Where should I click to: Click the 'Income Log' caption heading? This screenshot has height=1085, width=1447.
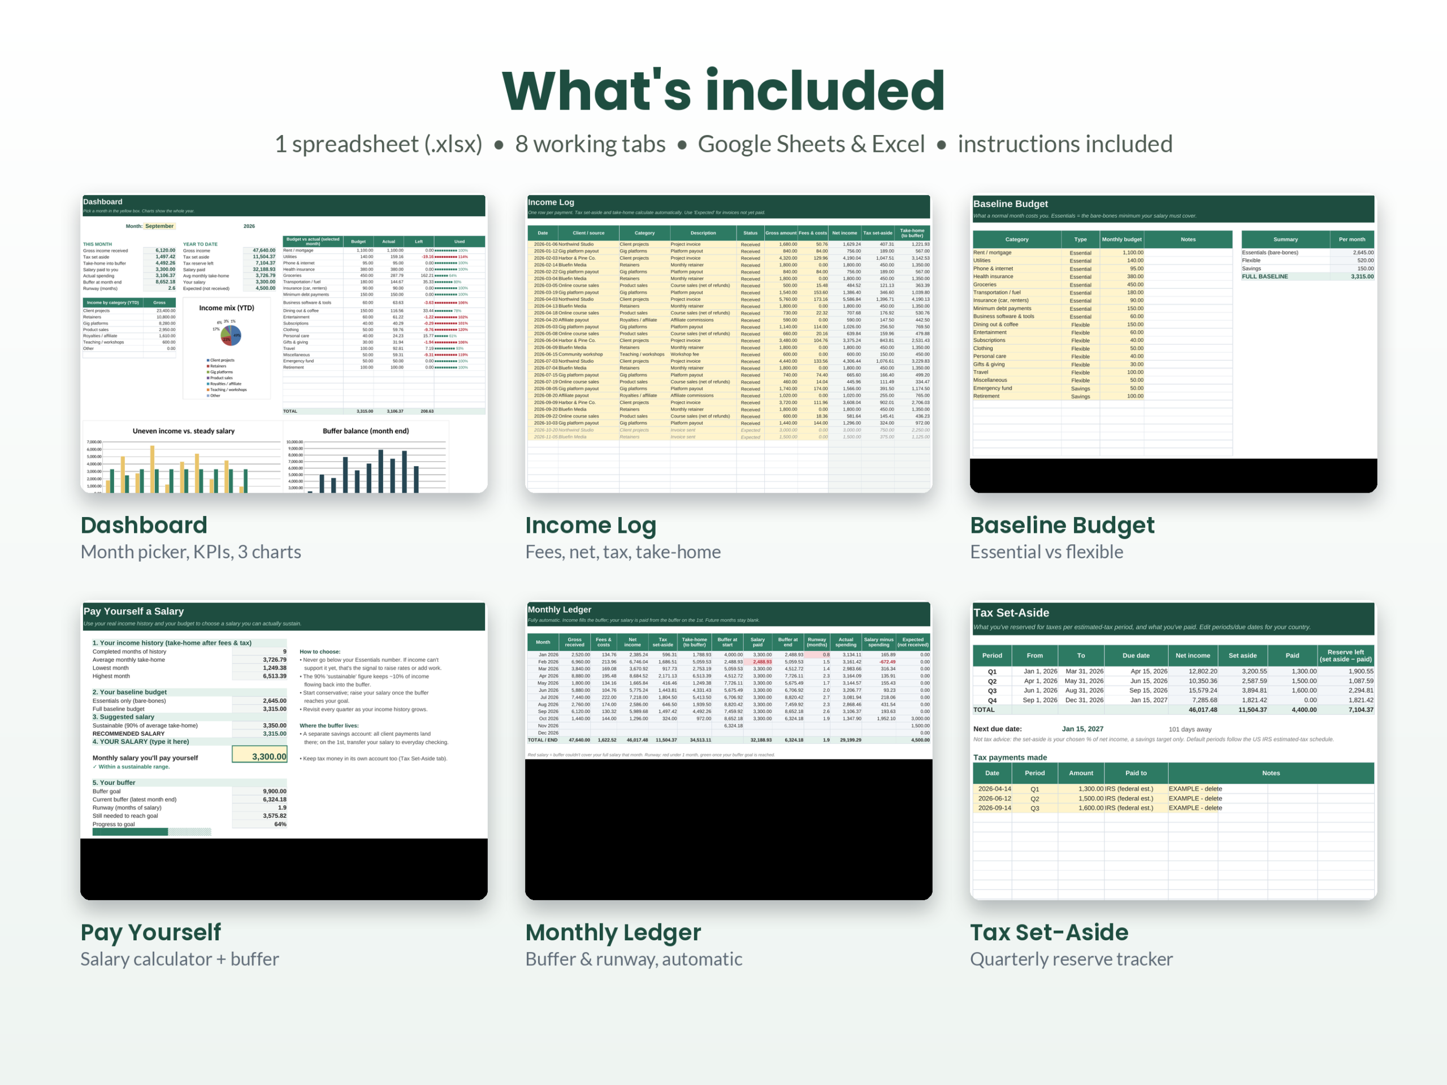pos(591,526)
